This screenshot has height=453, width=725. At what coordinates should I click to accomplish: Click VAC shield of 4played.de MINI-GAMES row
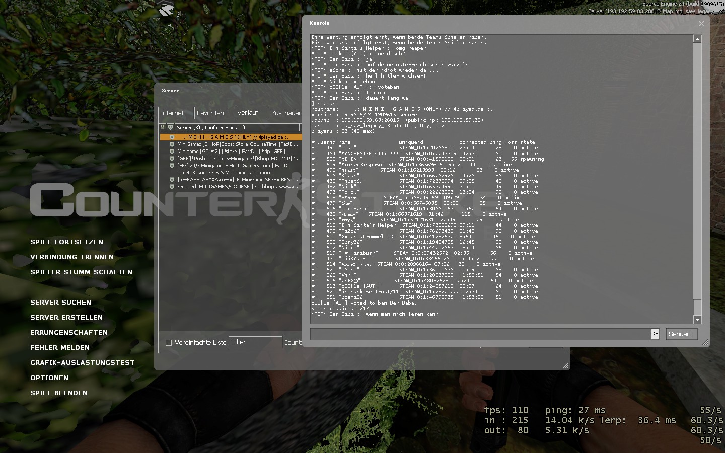(x=172, y=137)
